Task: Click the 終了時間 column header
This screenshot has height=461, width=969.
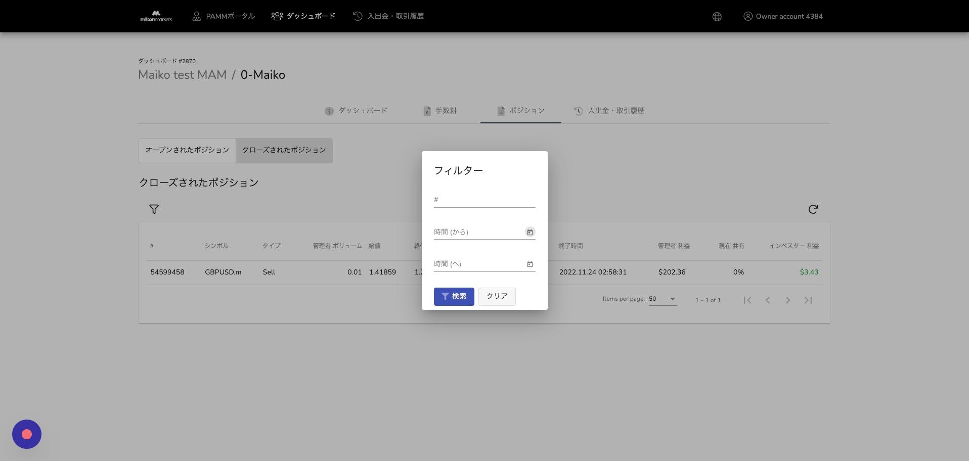Action: tap(571, 246)
